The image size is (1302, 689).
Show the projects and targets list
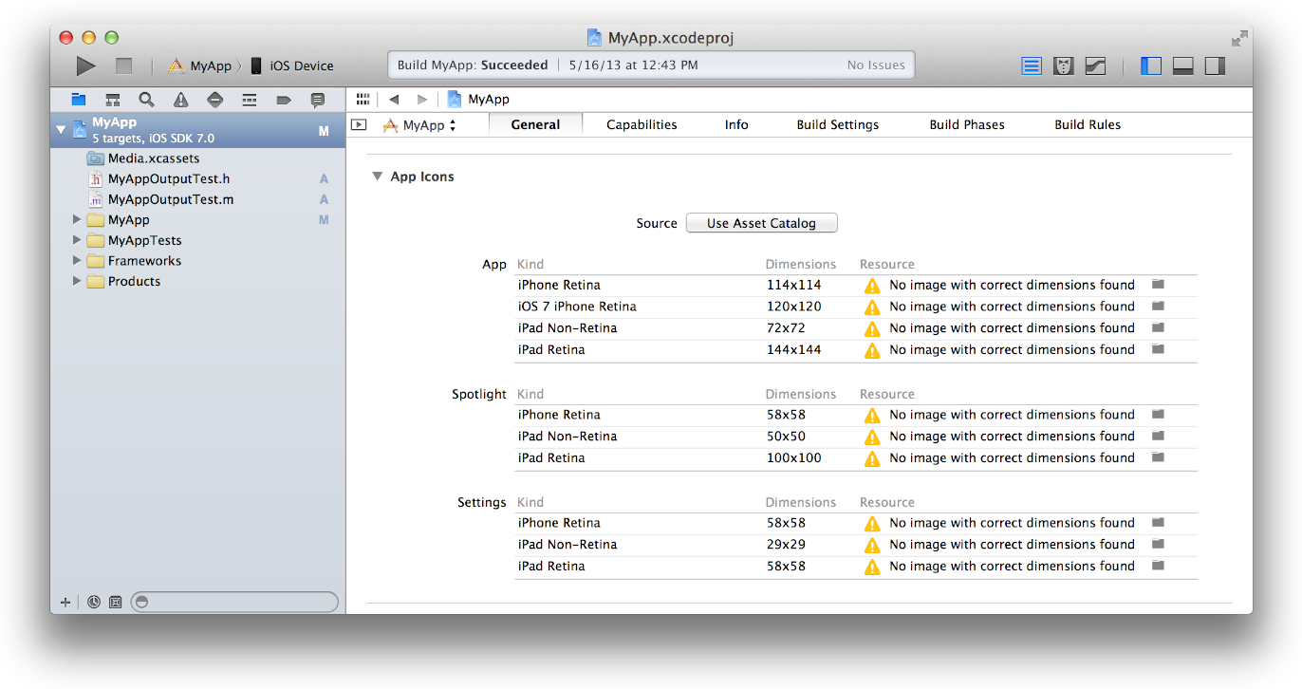tap(358, 124)
